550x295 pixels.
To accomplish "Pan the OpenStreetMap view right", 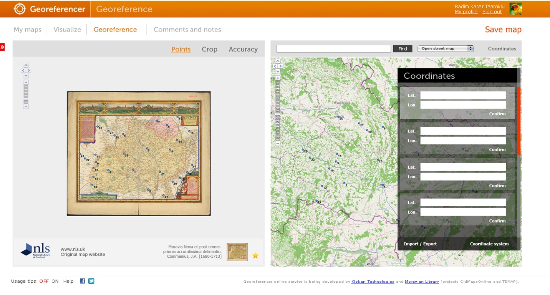I will point(280,66).
